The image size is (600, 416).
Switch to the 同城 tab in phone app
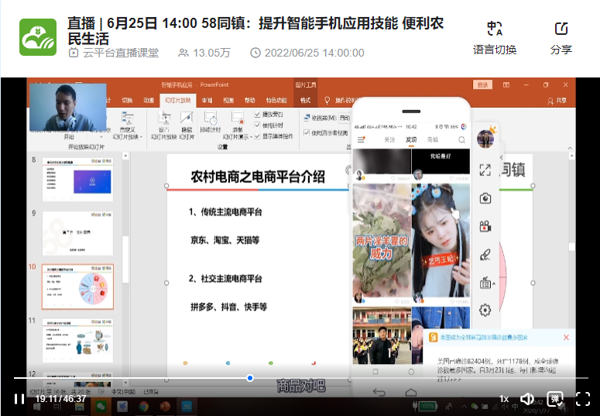click(433, 139)
